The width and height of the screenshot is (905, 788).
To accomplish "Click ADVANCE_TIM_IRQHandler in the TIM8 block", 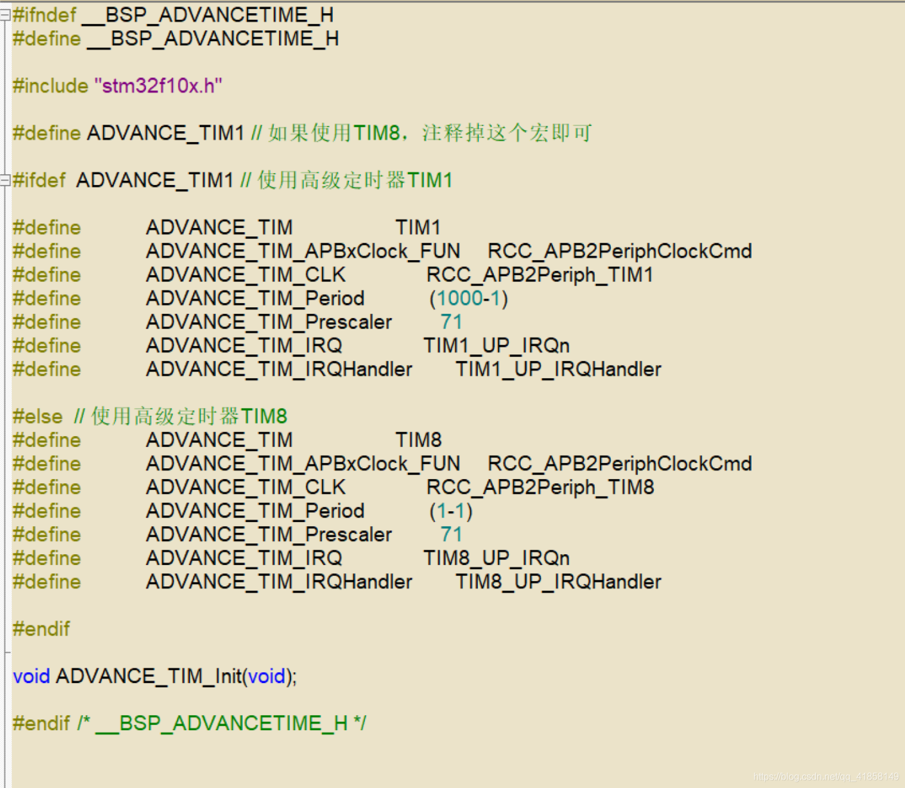I will [279, 582].
